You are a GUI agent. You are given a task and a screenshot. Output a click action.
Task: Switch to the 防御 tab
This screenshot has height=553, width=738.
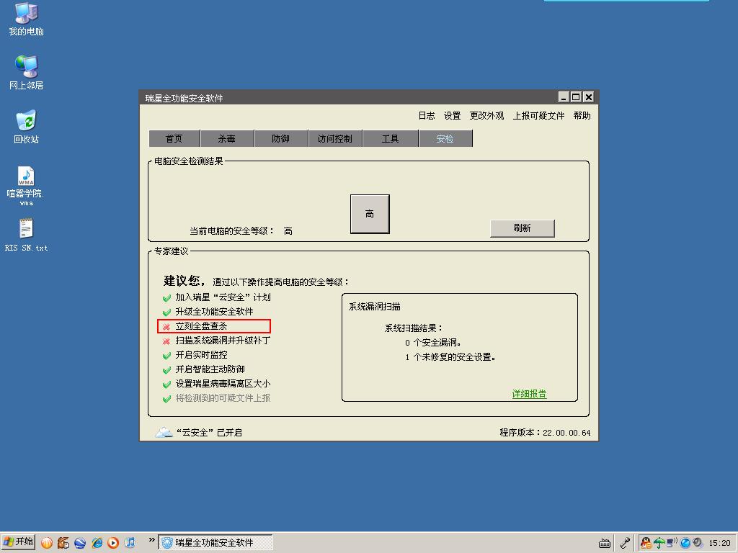click(x=281, y=139)
